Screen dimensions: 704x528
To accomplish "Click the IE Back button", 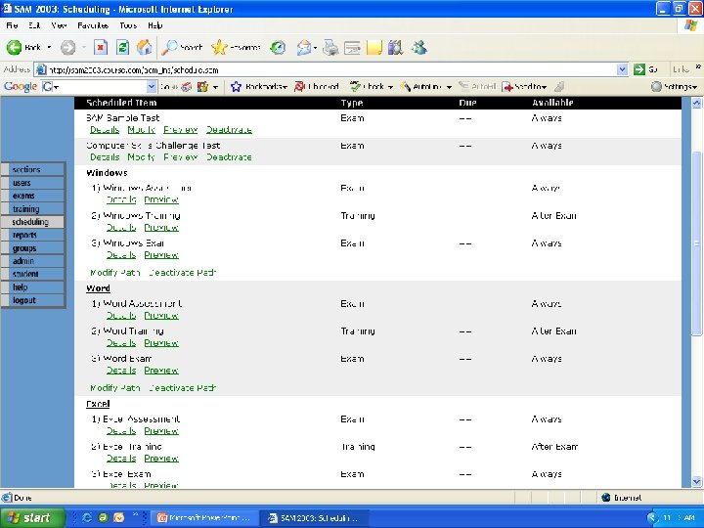I will 23,47.
